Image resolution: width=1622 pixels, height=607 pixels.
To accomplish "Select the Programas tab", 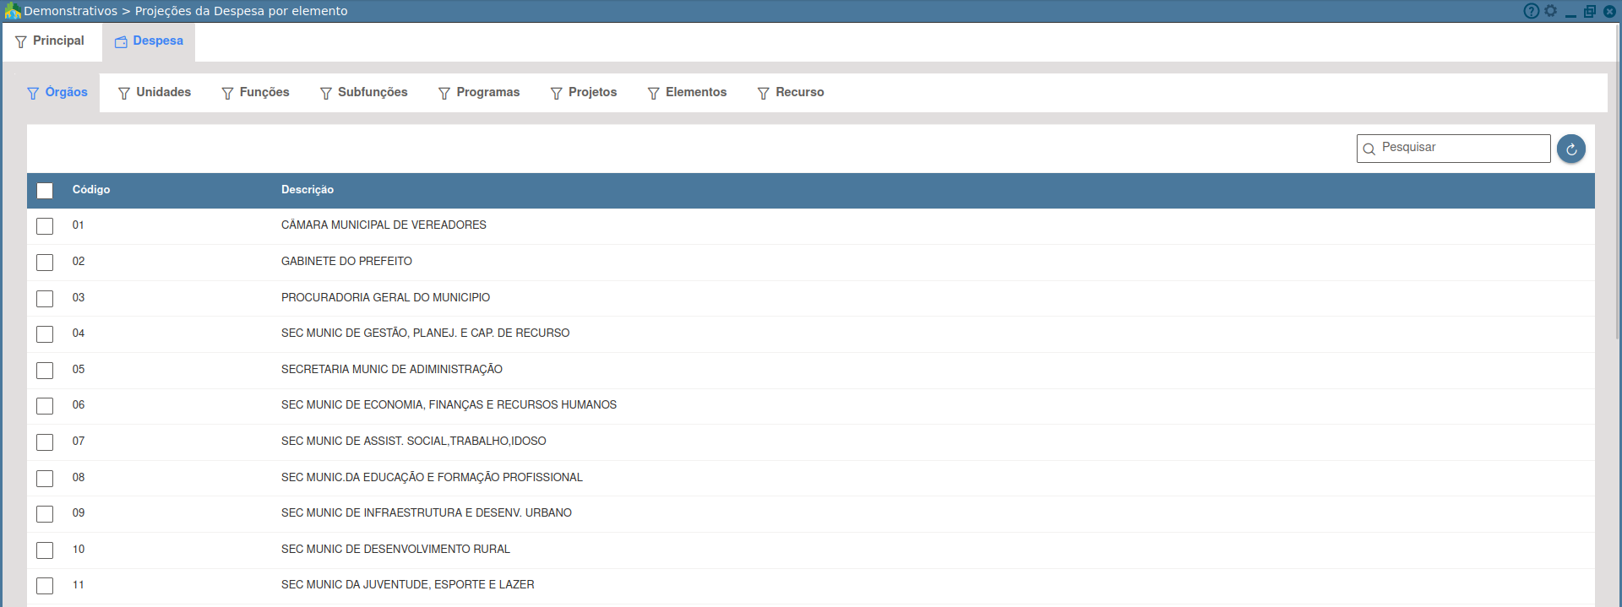I will [x=479, y=93].
